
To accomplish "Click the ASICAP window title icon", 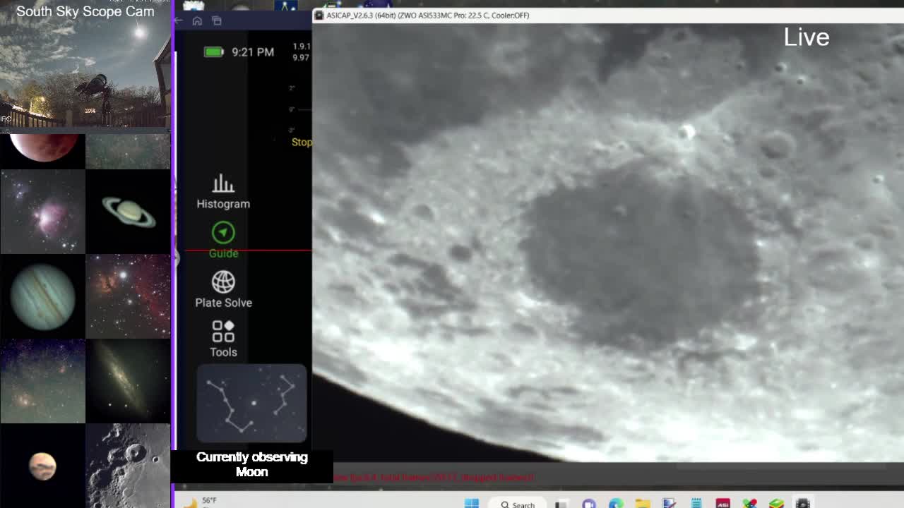I will click(x=319, y=15).
